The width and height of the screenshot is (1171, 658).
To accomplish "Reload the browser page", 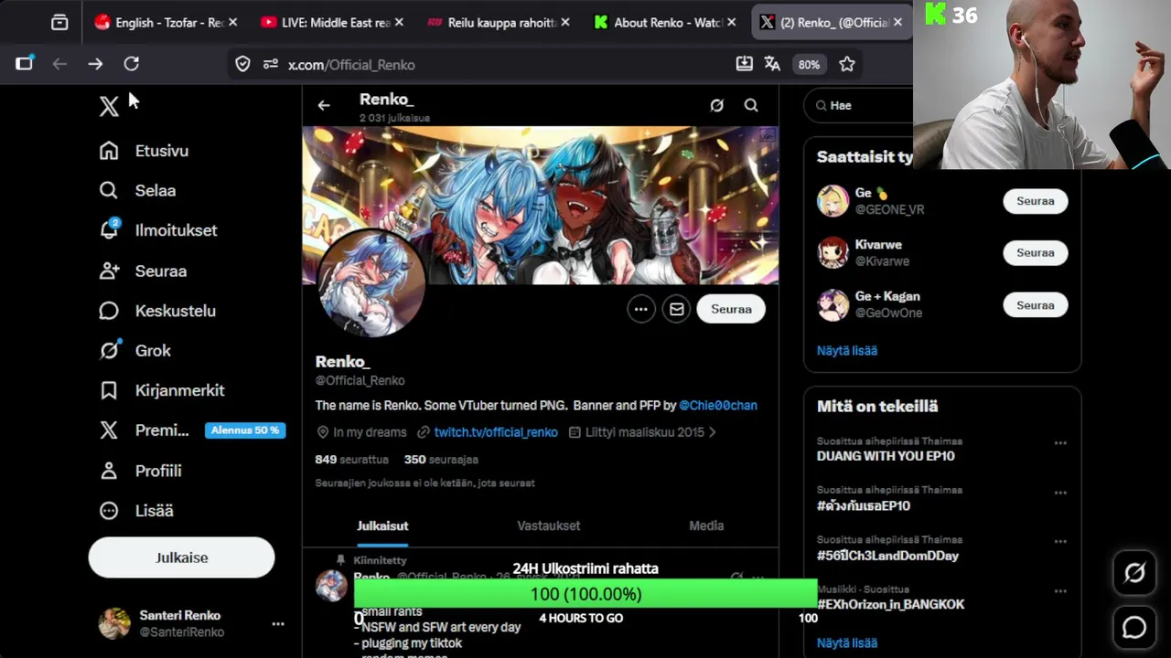I will 132,64.
